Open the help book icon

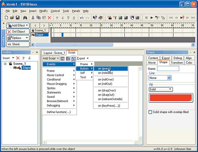101,18
